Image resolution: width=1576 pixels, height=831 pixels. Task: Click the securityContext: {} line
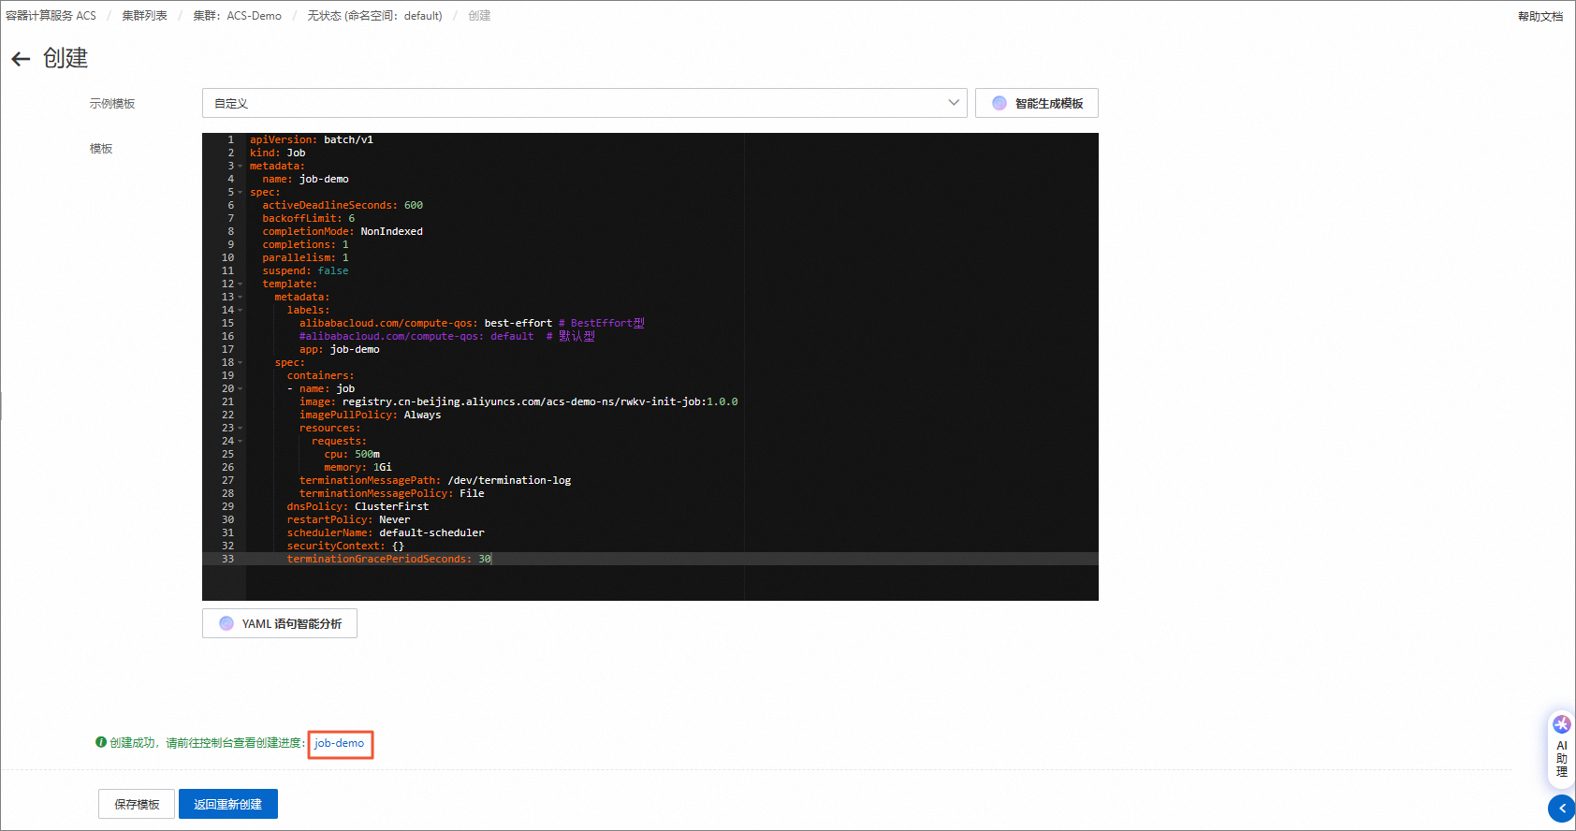[345, 546]
